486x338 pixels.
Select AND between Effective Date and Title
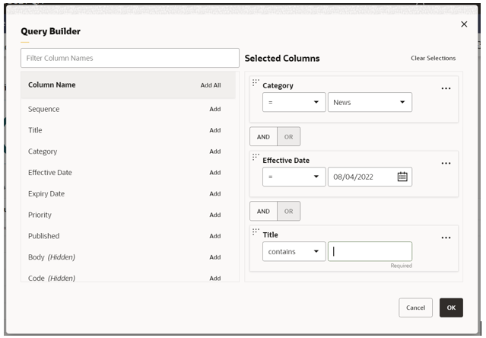click(263, 211)
